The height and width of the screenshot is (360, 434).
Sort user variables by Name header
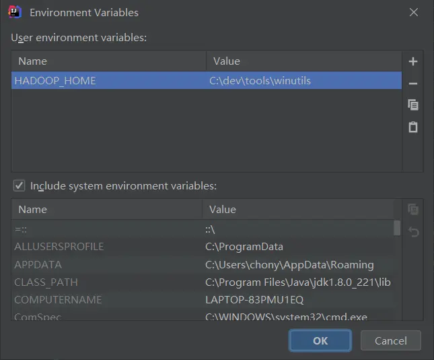coord(109,61)
